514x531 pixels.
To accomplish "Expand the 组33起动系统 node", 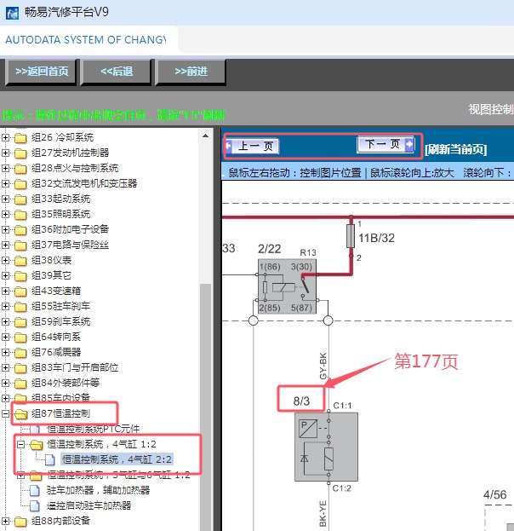I will click(5, 199).
